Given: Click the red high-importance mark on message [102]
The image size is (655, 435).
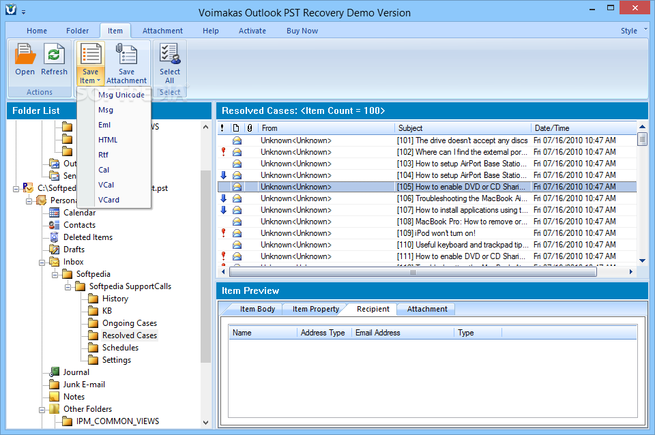Looking at the screenshot, I should point(224,152).
